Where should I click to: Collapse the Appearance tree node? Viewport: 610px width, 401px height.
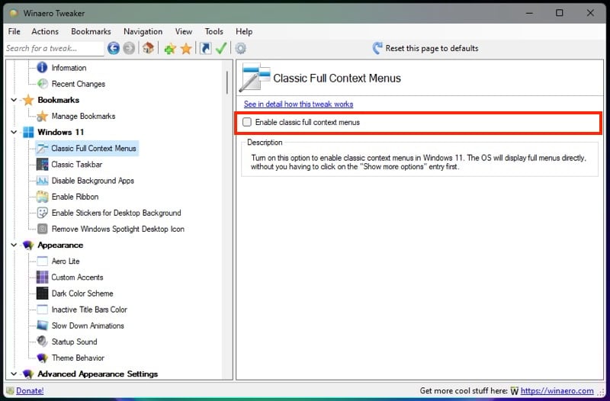click(x=14, y=245)
